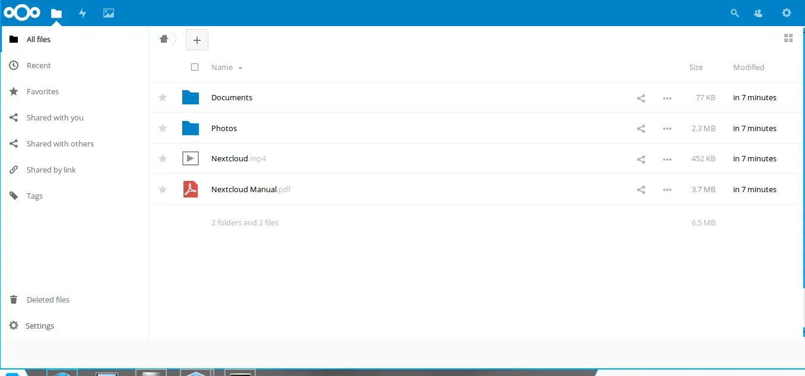Click Documents modified time 'in 7 minutes'
The width and height of the screenshot is (805, 376).
755,97
